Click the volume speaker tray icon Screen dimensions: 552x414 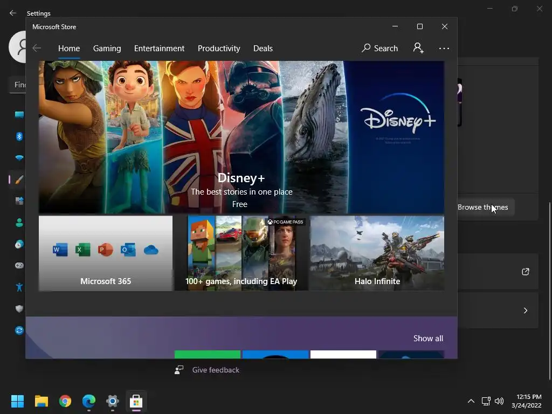[x=499, y=401]
